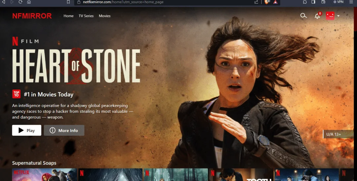The height and width of the screenshot is (181, 357).
Task: Open the TV Series section
Action: [x=86, y=16]
